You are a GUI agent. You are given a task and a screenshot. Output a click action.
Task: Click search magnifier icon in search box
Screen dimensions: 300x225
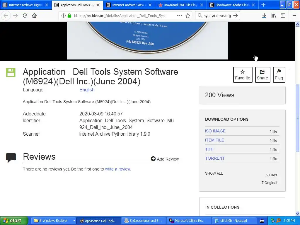point(200,16)
